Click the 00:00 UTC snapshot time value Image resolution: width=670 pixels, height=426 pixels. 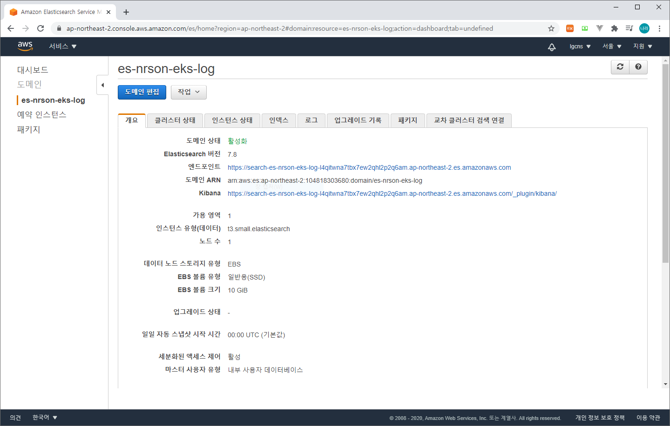click(x=257, y=335)
